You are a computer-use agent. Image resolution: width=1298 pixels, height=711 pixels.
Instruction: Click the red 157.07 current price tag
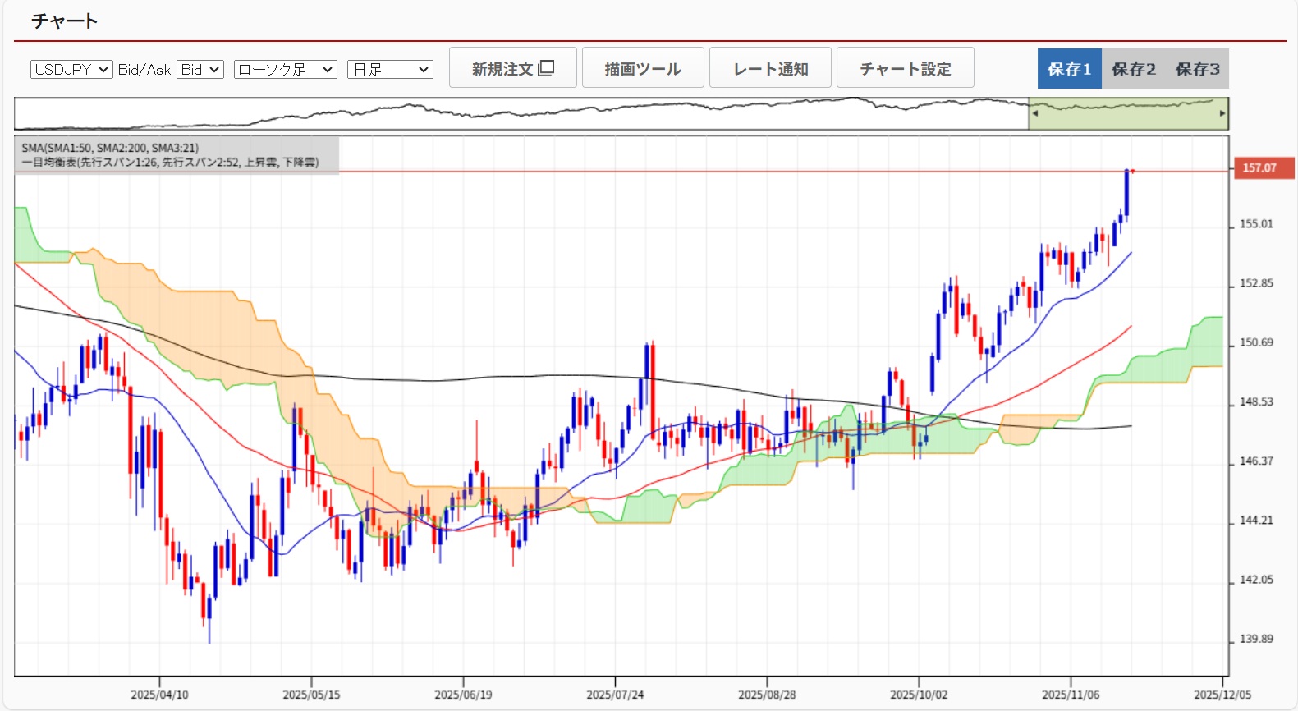pyautogui.click(x=1263, y=167)
